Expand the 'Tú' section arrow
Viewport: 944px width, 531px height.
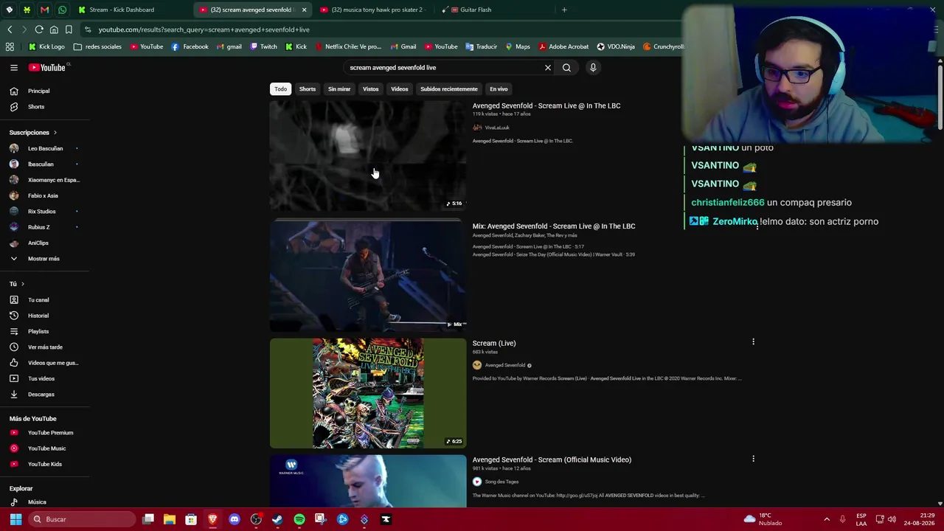(x=22, y=284)
